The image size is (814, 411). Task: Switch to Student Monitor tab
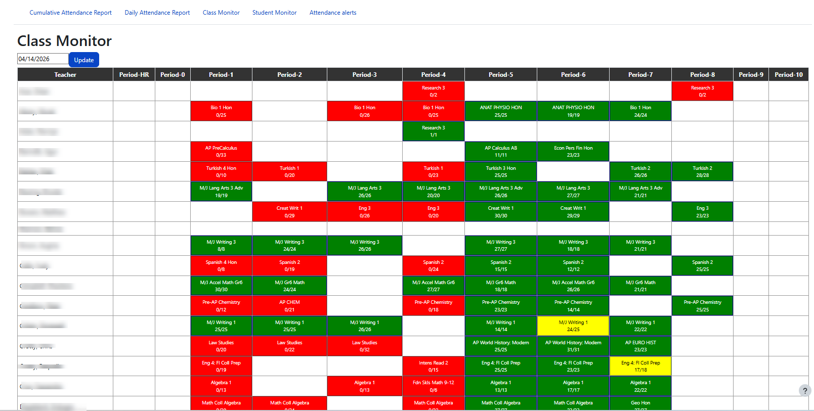(x=275, y=13)
